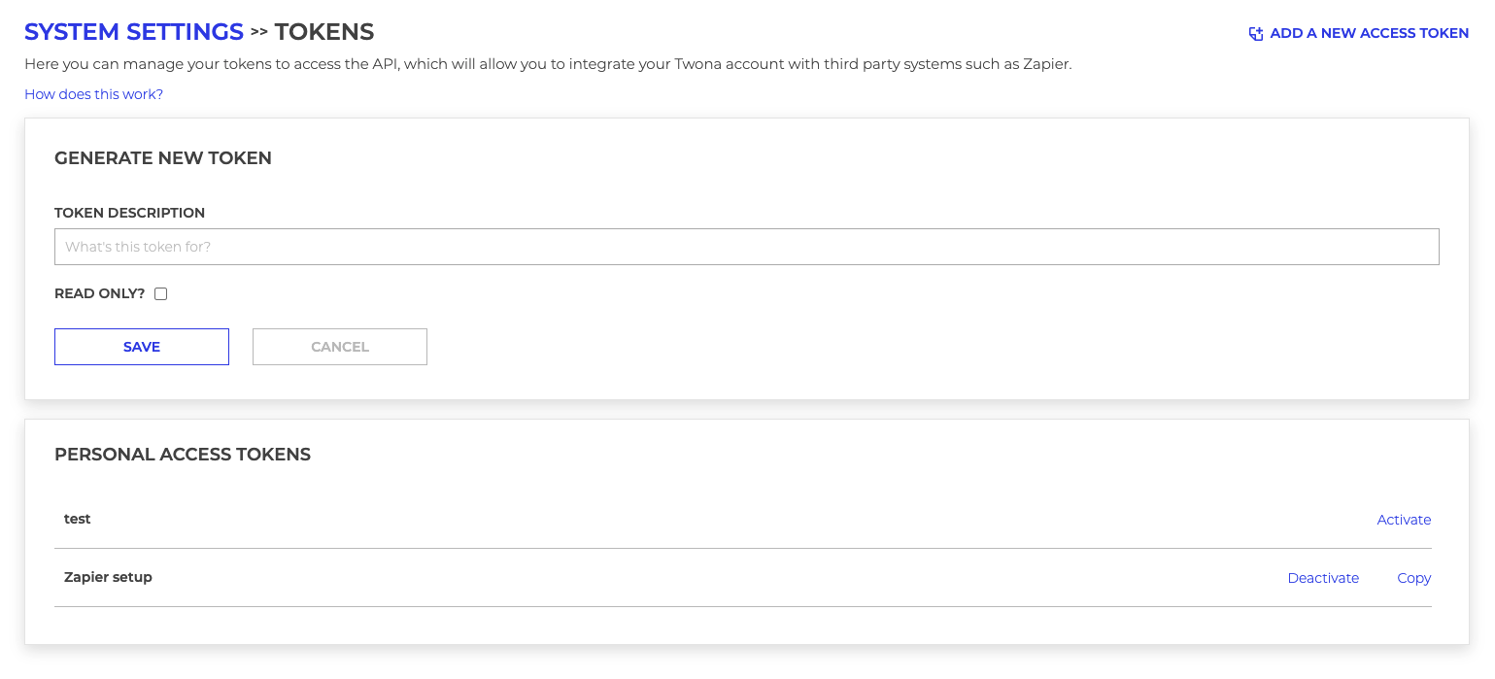This screenshot has width=1495, height=679.
Task: Cancel token generation
Action: coord(340,347)
